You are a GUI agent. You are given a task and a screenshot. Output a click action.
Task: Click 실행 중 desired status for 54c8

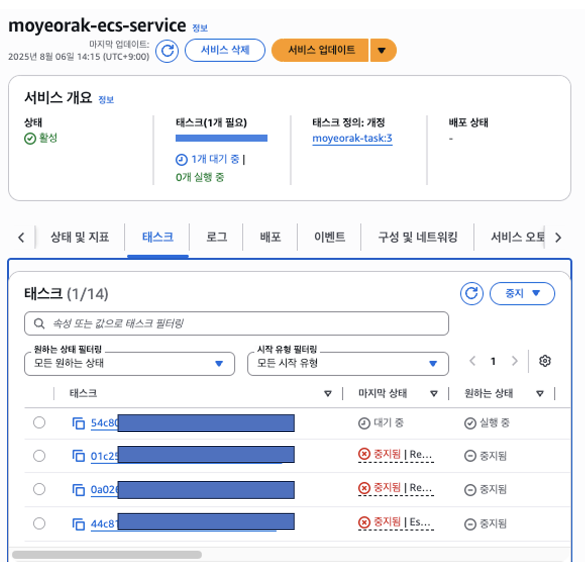pos(487,423)
